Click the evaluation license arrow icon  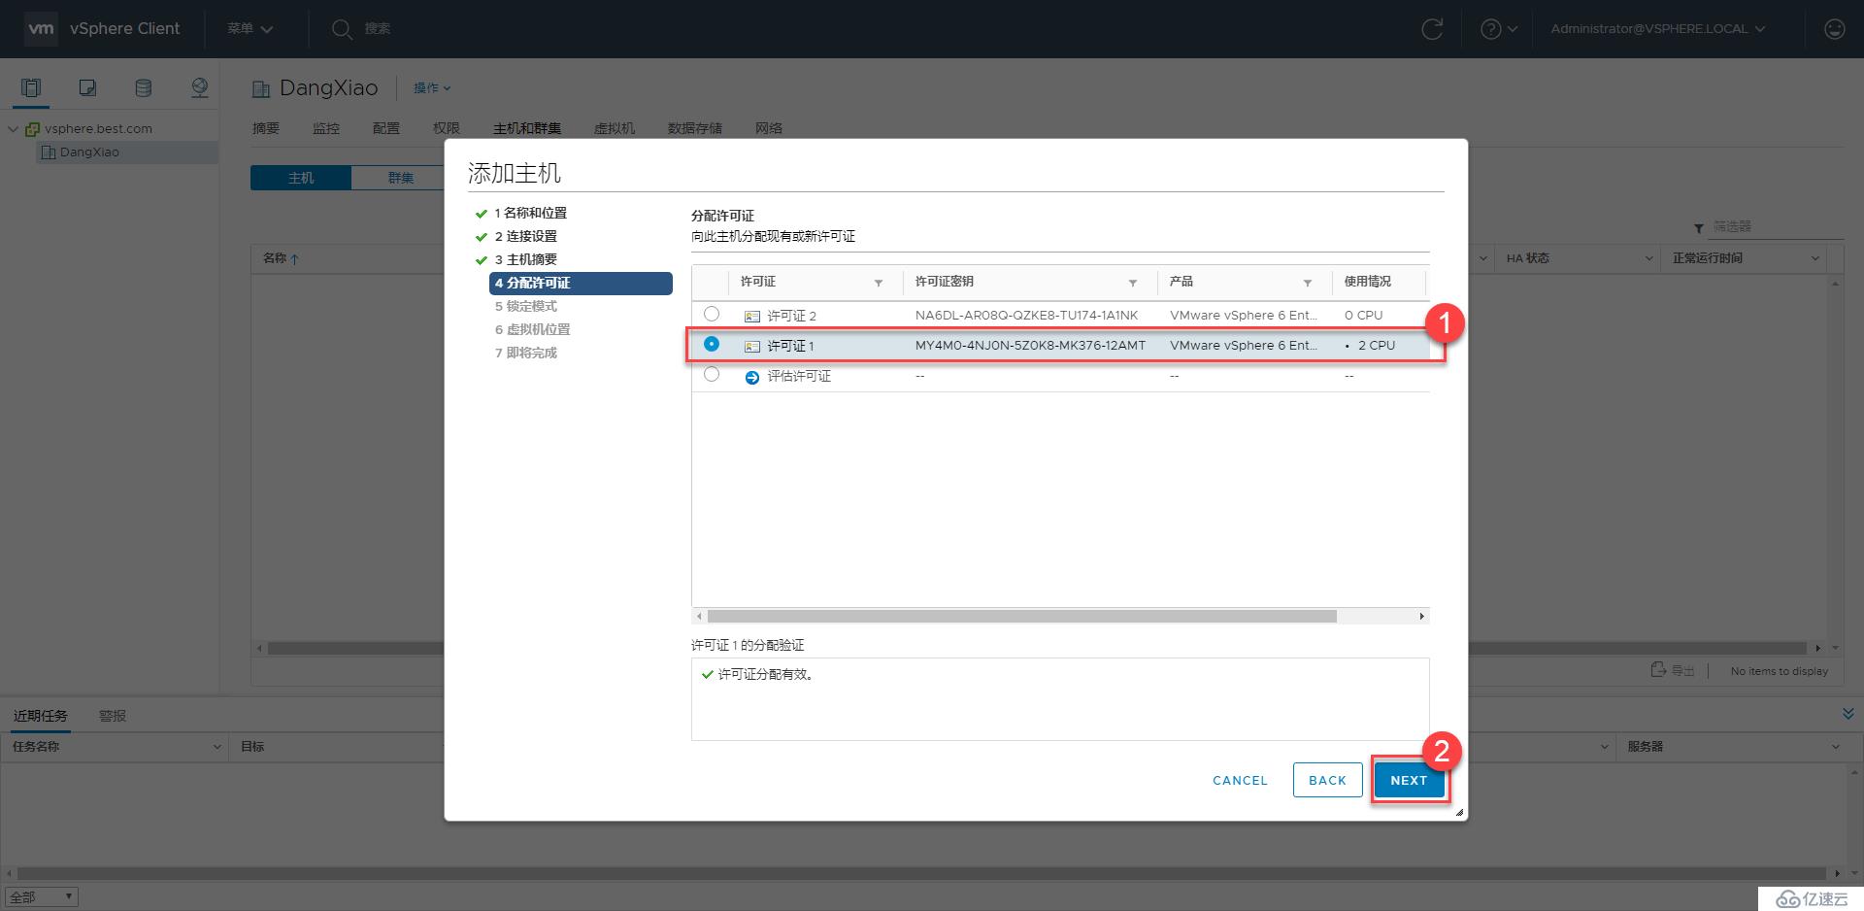(x=752, y=377)
